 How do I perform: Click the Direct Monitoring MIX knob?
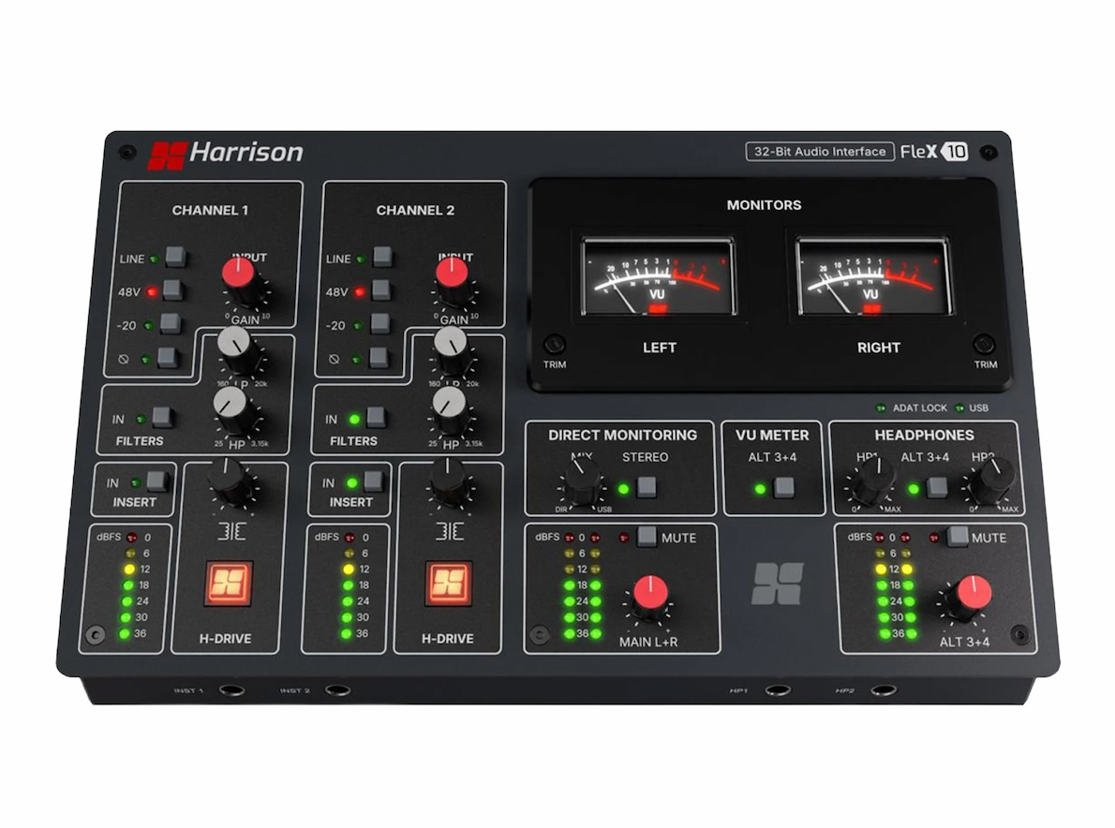pos(583,482)
